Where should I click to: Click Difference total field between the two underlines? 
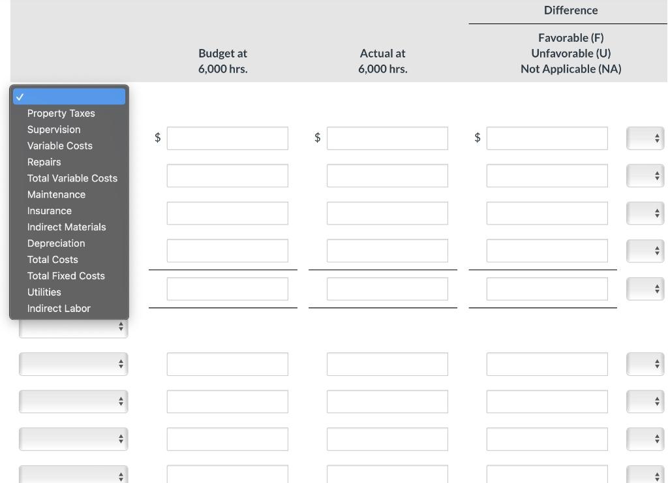tap(547, 289)
